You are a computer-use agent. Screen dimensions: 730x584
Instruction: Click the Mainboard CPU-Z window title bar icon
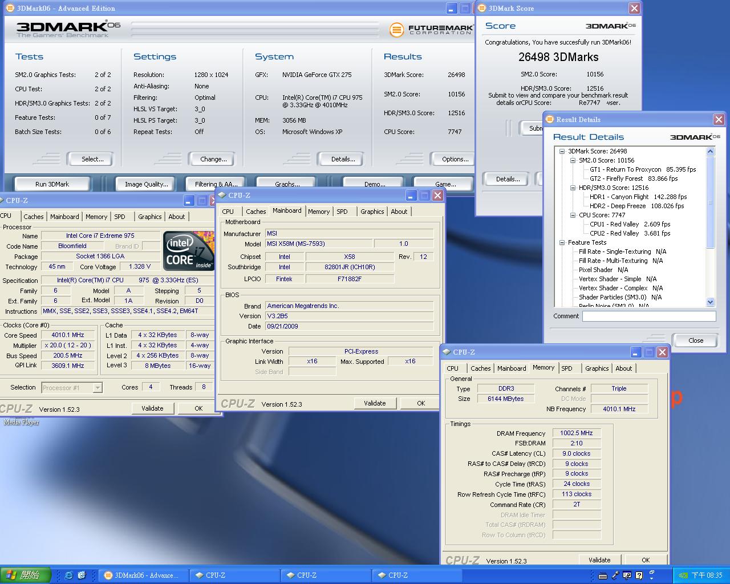[221, 195]
